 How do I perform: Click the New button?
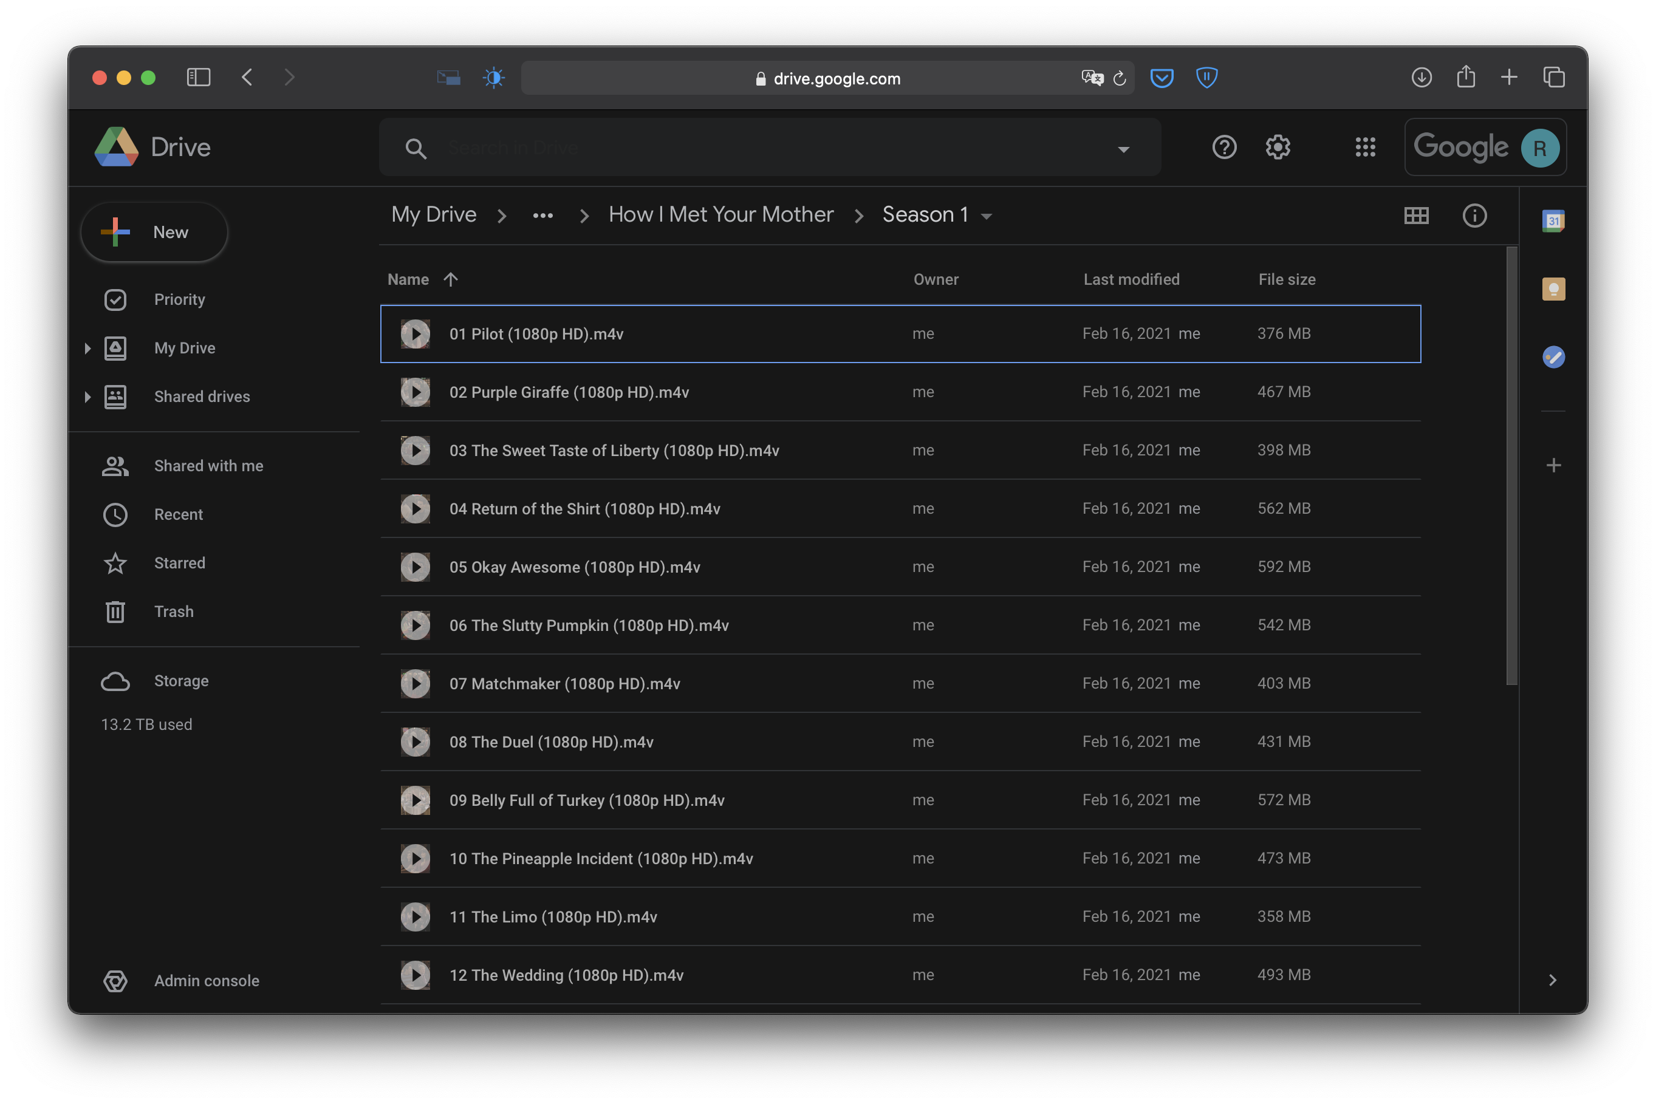(154, 233)
